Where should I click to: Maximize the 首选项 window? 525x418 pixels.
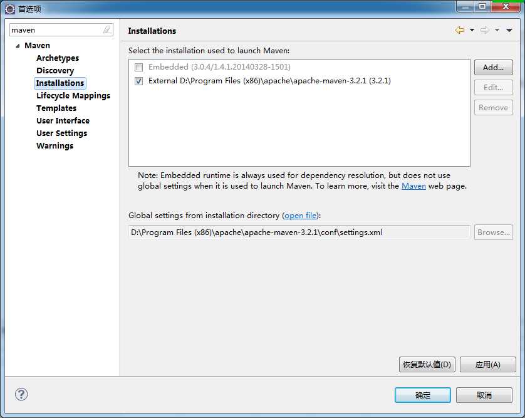point(482,6)
